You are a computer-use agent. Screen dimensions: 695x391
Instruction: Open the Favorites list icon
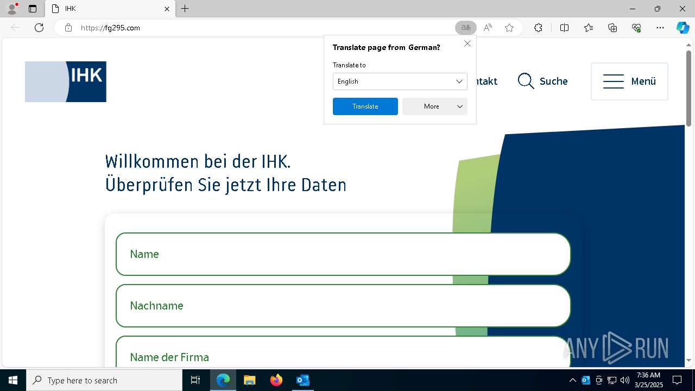click(x=589, y=28)
